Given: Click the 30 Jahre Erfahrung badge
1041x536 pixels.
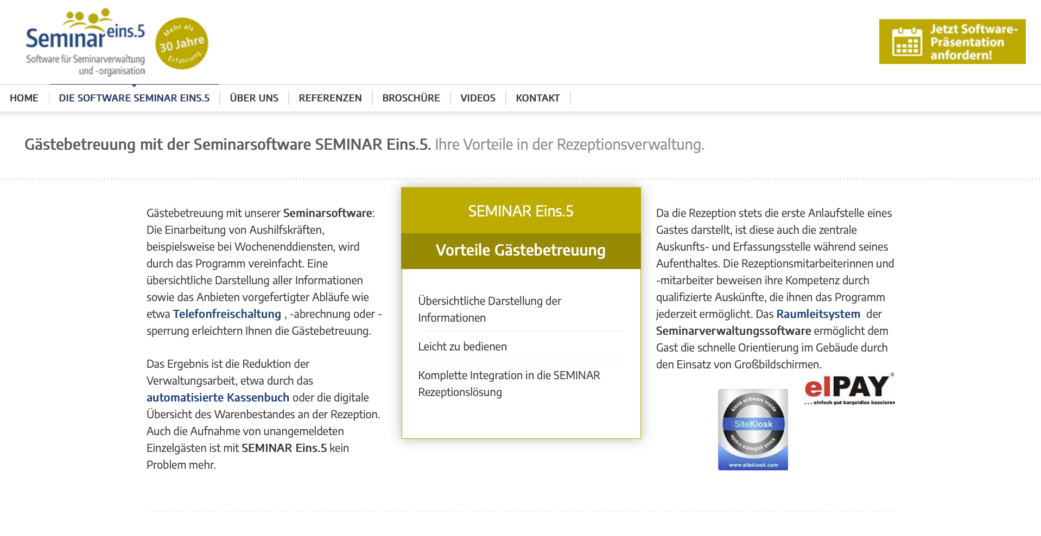Looking at the screenshot, I should point(182,43).
